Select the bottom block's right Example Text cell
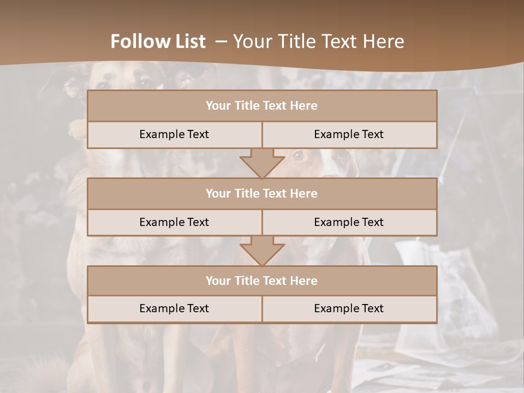524x393 pixels. point(349,309)
